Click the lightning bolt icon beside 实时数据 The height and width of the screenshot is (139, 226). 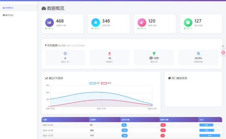click(x=46, y=45)
